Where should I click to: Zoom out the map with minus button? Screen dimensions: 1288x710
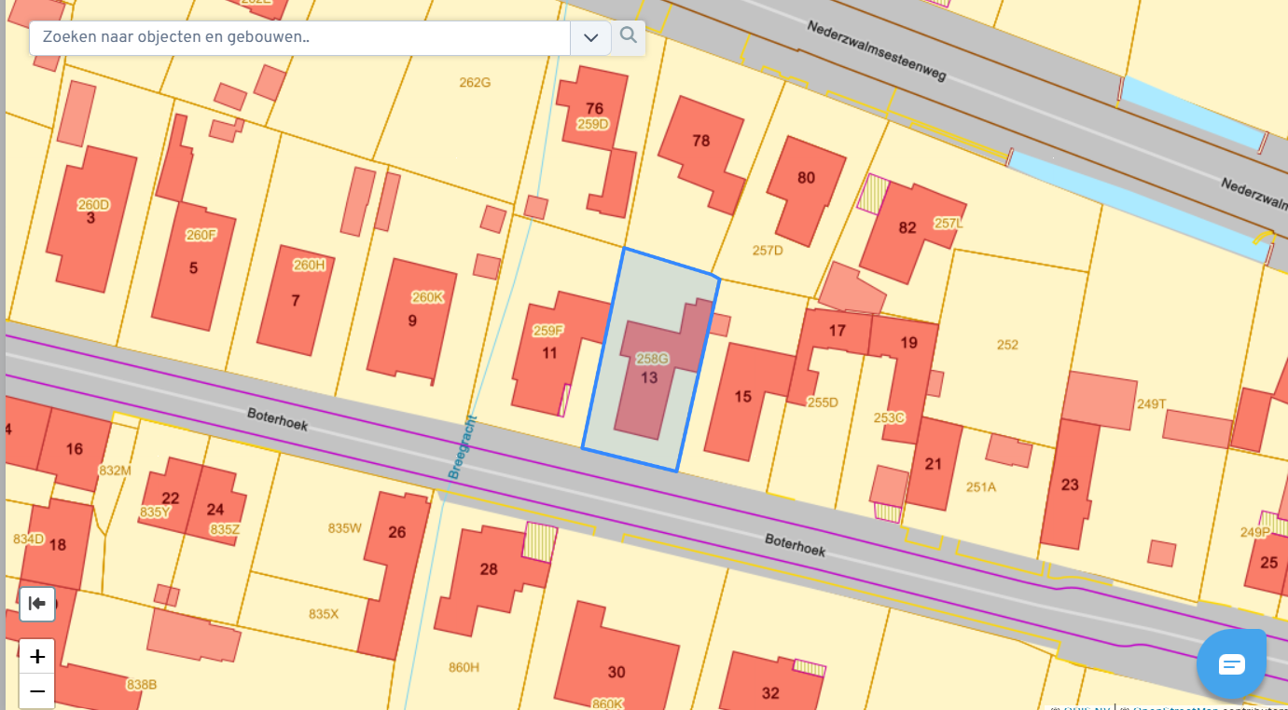tap(37, 691)
